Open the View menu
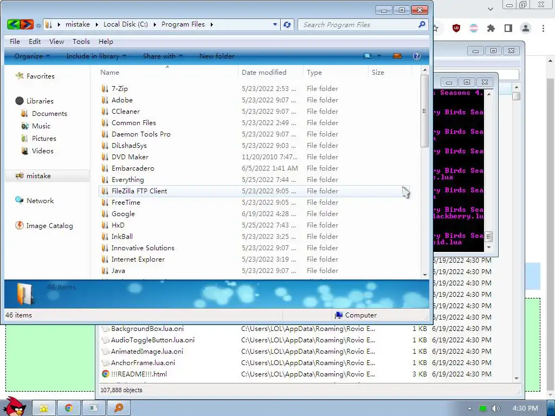The width and height of the screenshot is (555, 416). [x=56, y=41]
